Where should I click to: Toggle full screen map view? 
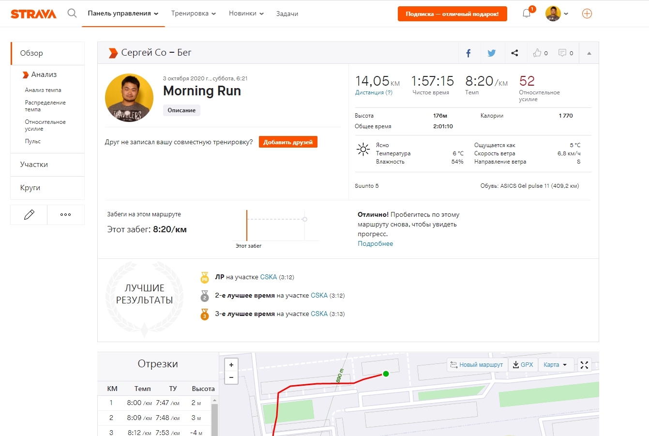point(584,365)
